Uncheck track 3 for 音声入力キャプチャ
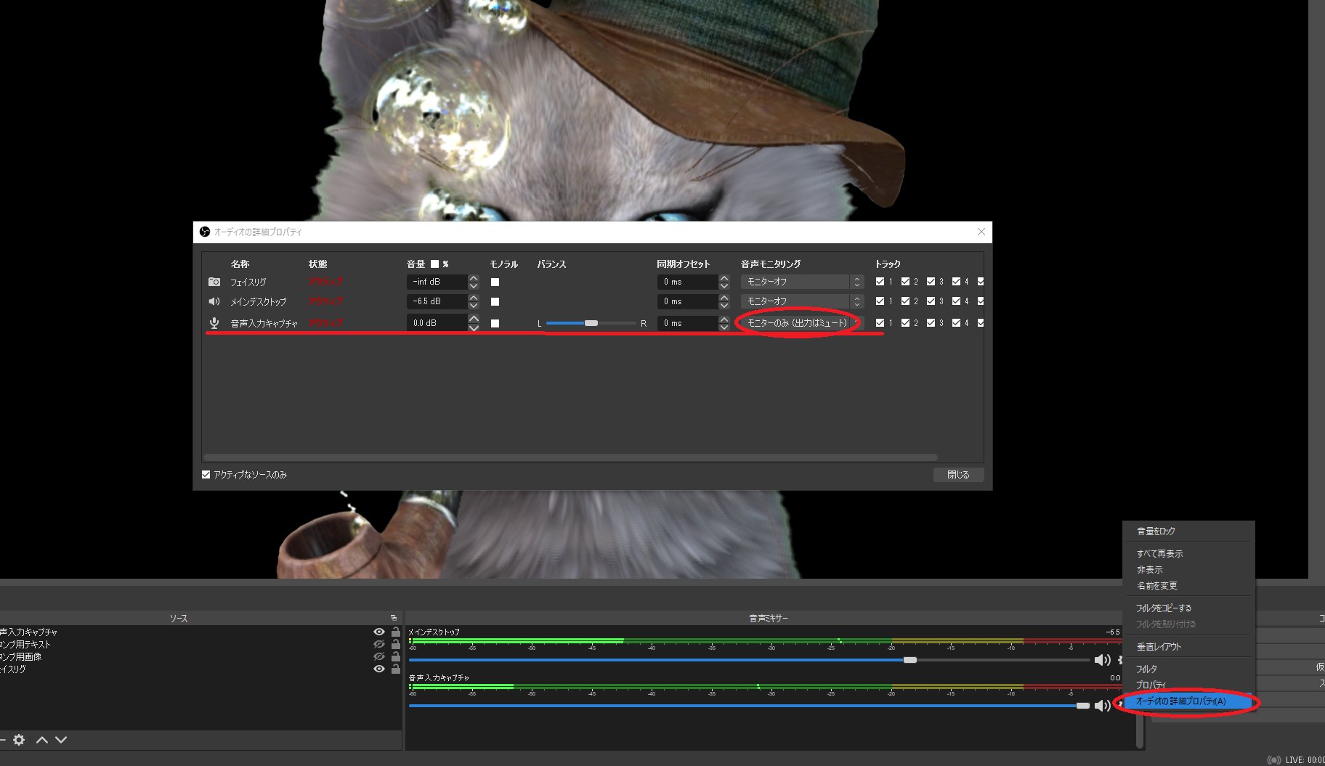 tap(931, 323)
